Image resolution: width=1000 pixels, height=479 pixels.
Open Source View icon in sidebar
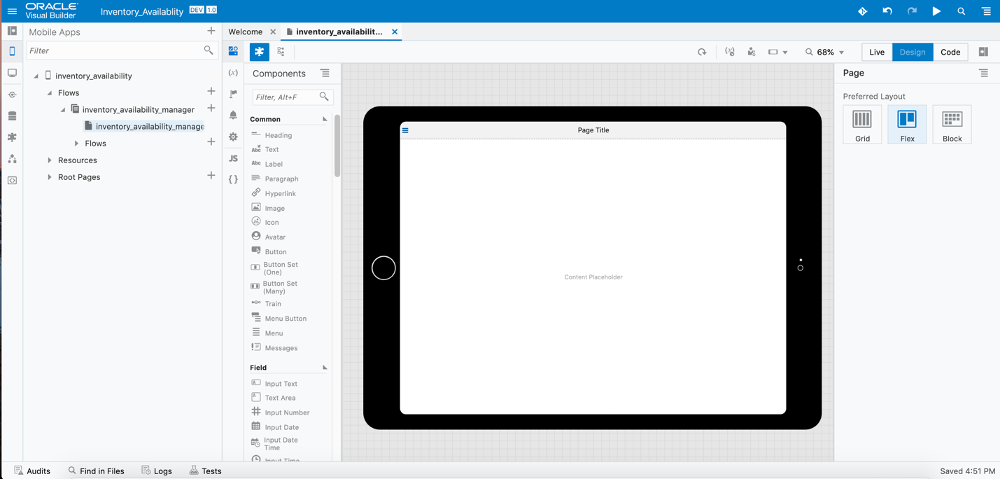12,181
